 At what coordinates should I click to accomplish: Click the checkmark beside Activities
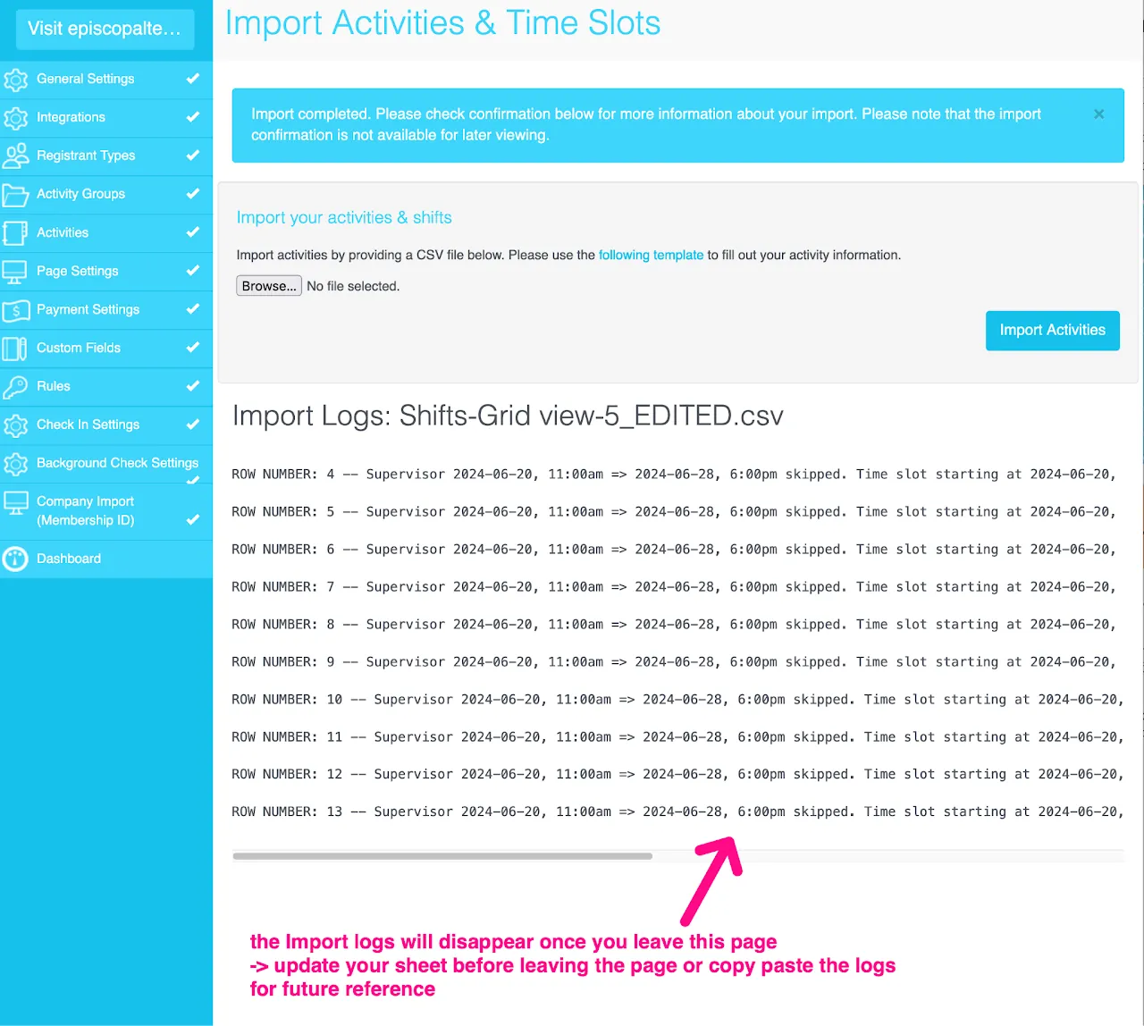[x=192, y=232]
